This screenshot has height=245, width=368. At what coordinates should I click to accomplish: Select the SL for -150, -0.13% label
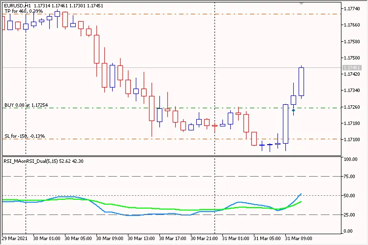tap(25, 136)
